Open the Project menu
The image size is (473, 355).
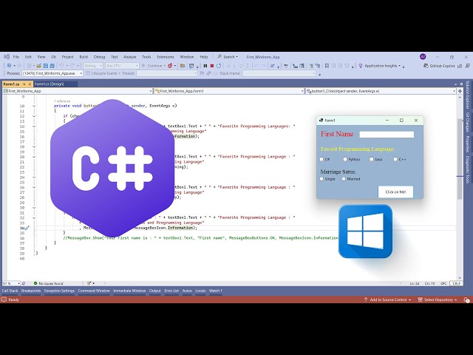pyautogui.click(x=67, y=57)
